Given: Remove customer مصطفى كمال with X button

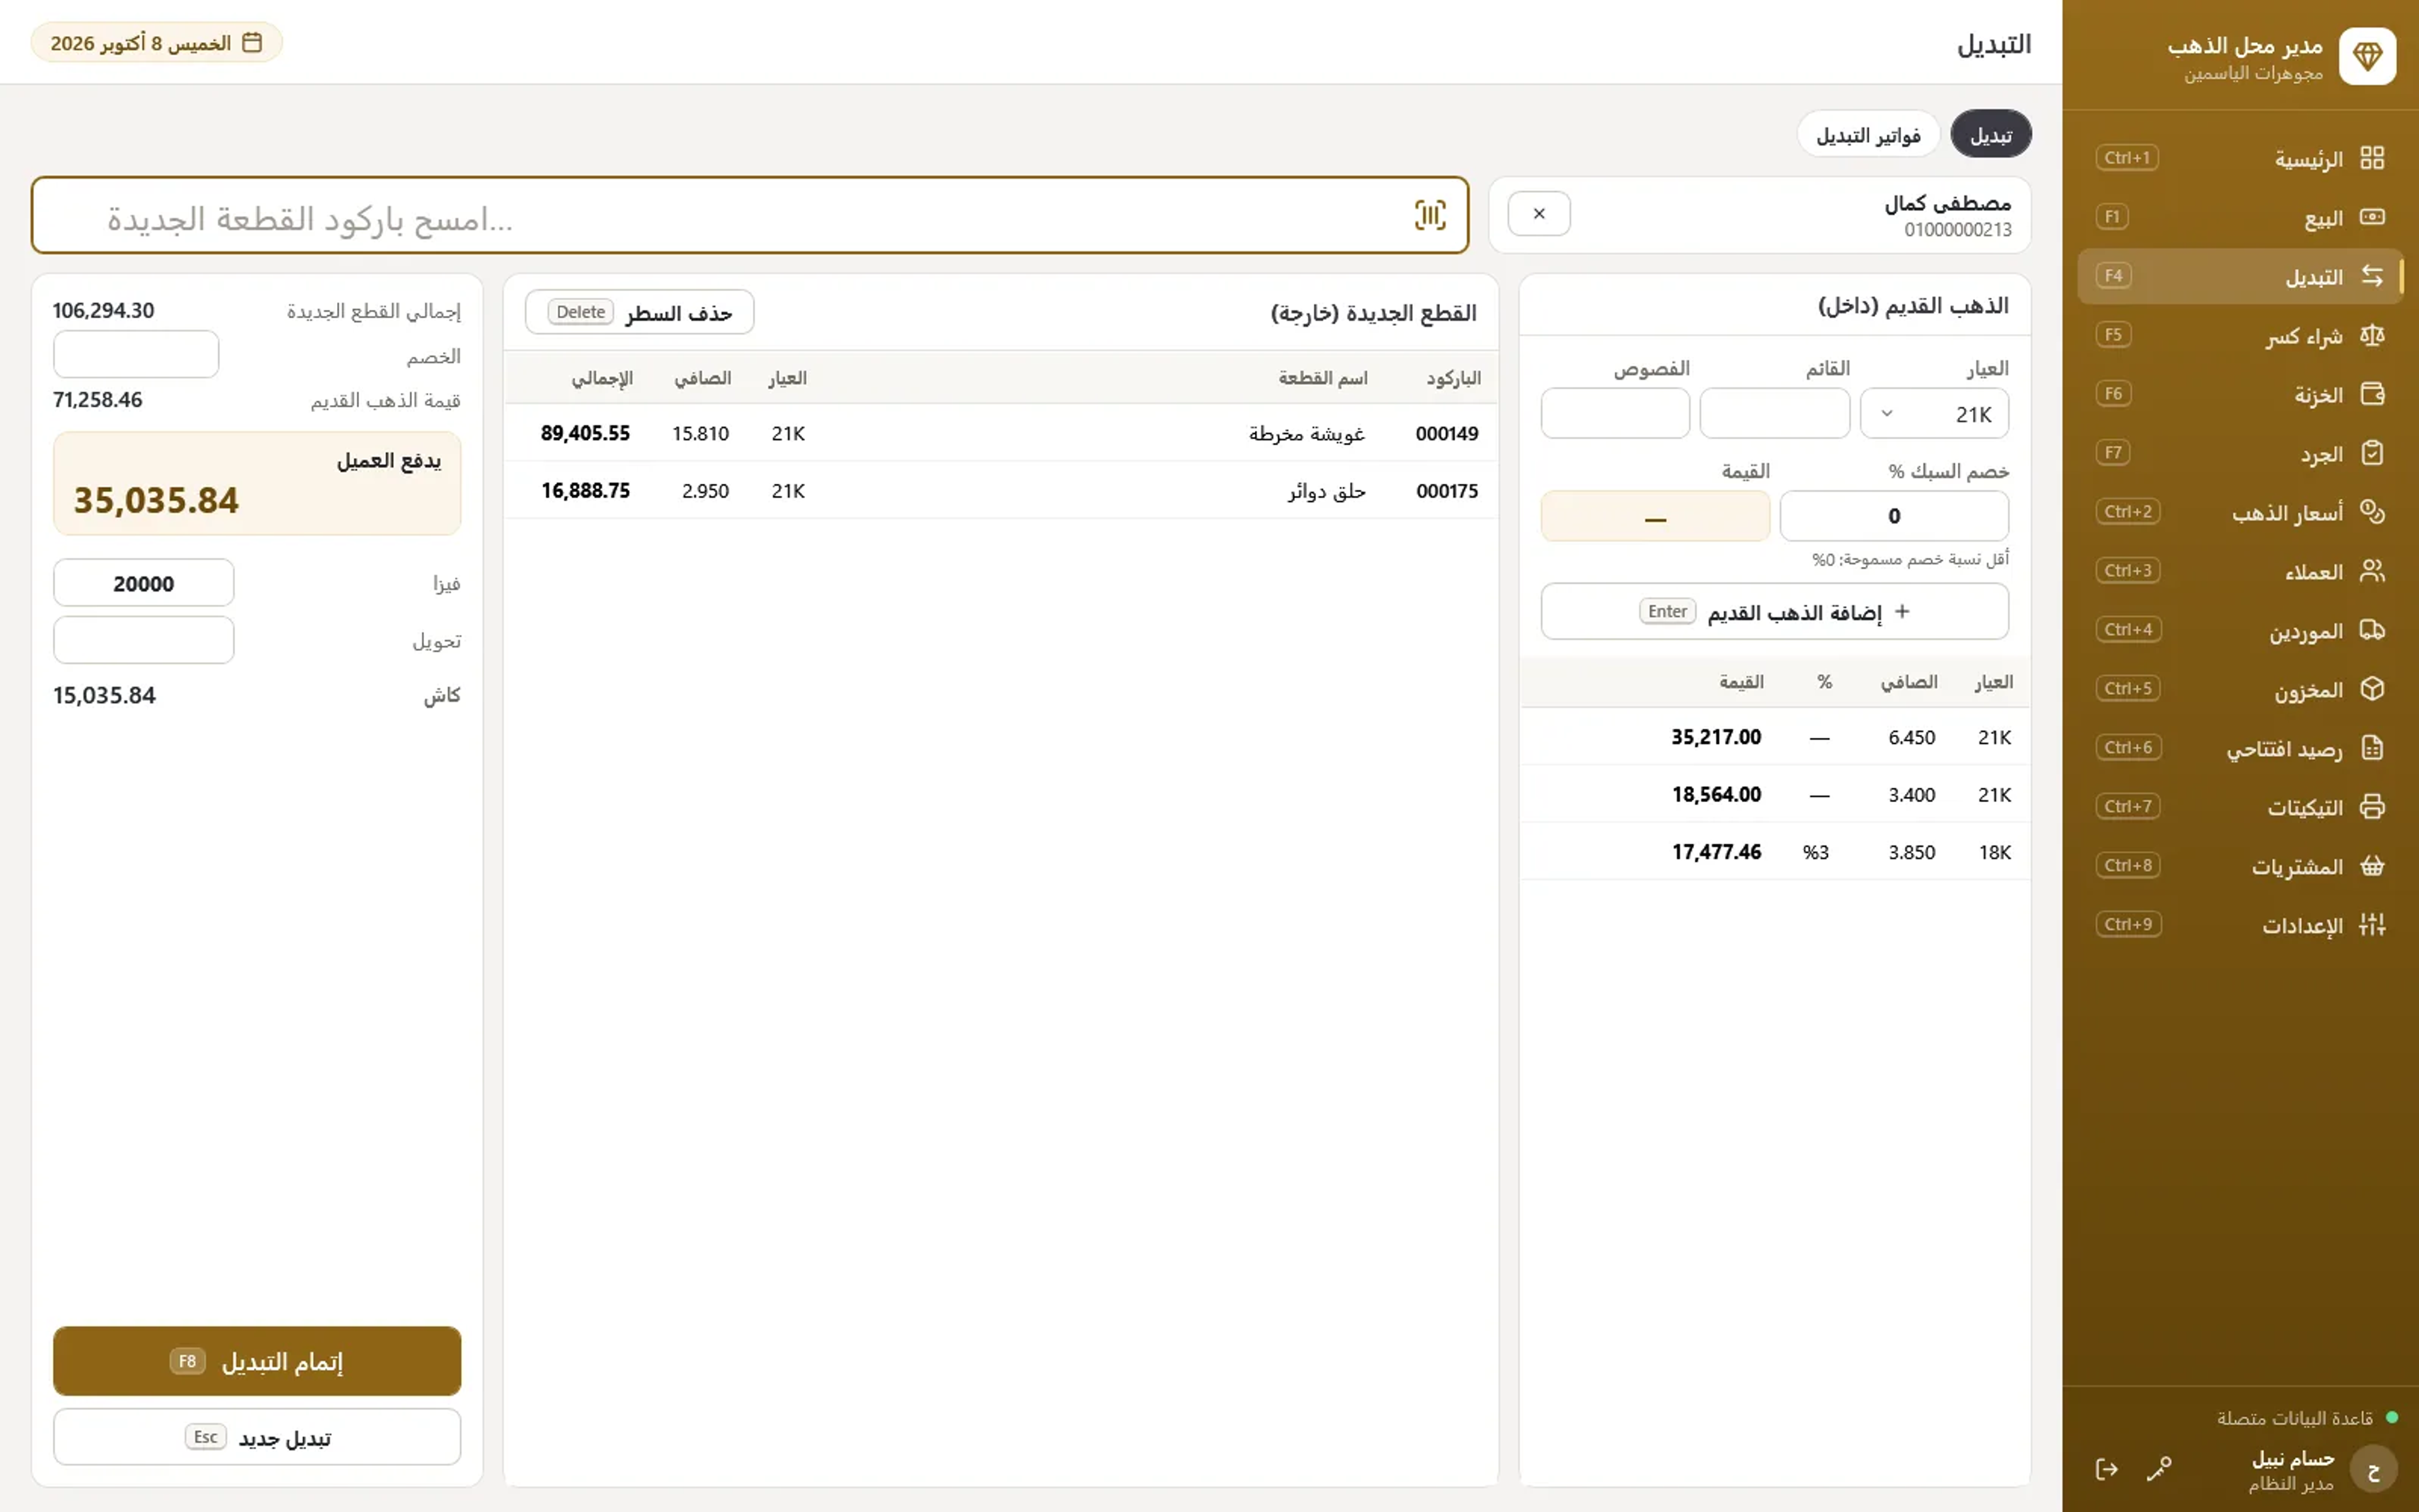Looking at the screenshot, I should tap(1538, 214).
